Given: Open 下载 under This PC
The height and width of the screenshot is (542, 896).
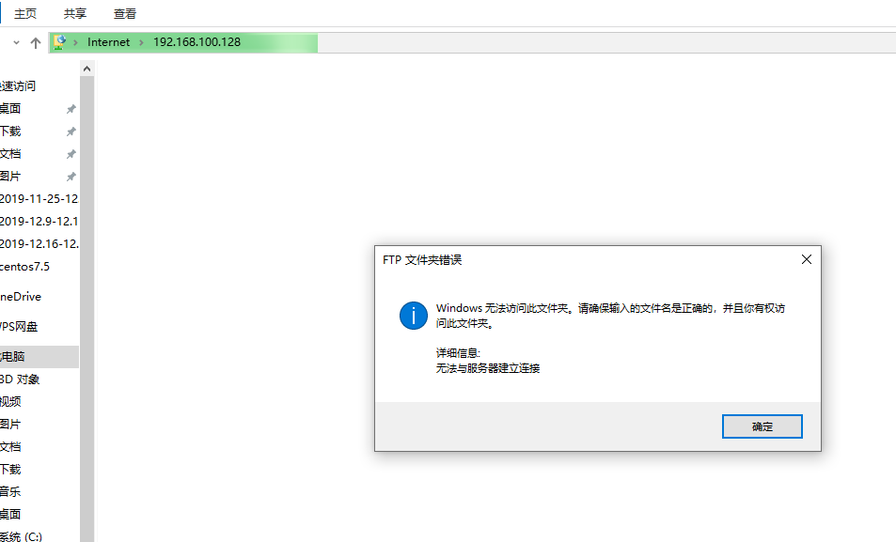Looking at the screenshot, I should click(x=10, y=470).
